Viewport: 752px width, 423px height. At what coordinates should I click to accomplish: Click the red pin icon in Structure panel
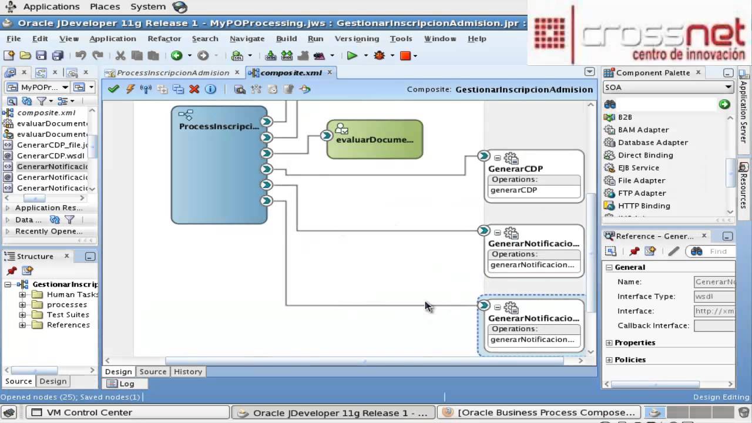(12, 271)
